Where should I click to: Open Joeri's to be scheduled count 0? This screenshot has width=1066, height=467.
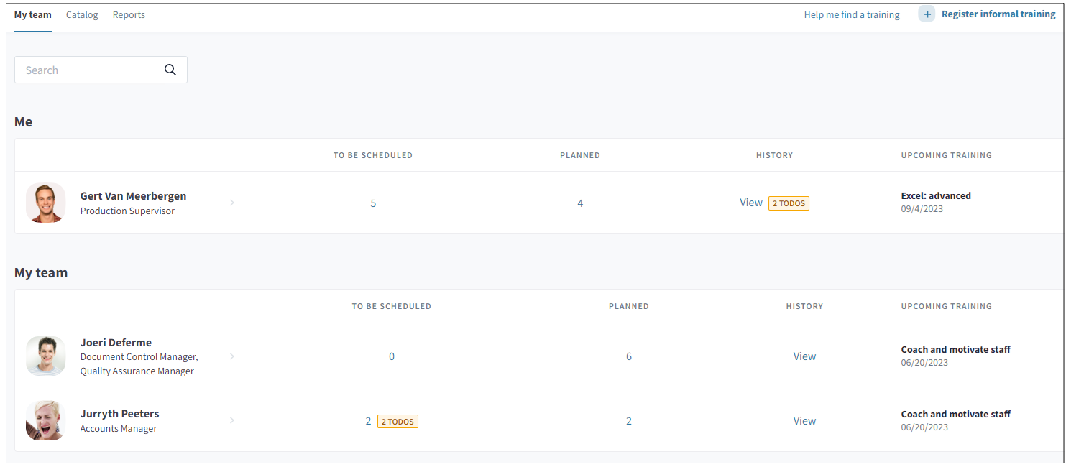click(x=392, y=356)
